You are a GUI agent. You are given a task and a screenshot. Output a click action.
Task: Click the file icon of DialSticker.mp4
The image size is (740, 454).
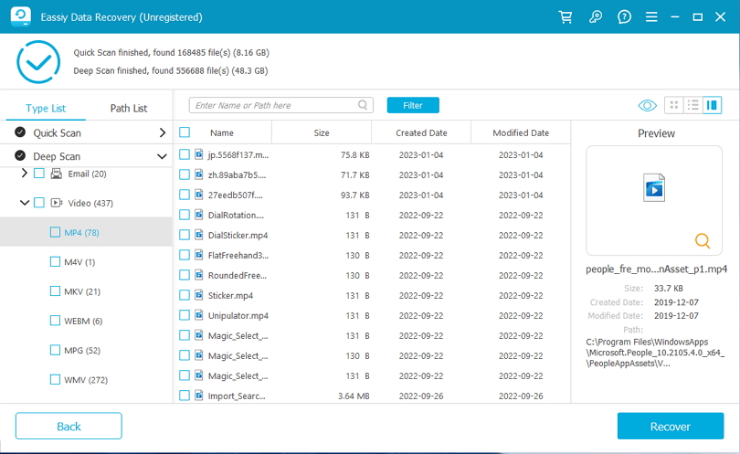tap(199, 235)
